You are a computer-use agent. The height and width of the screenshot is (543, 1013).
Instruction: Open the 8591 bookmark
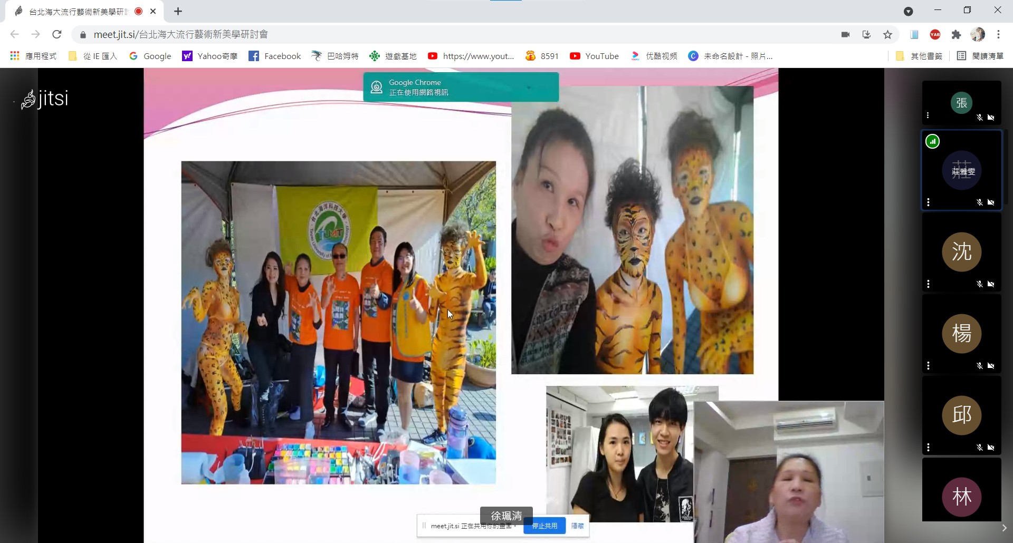pyautogui.click(x=542, y=56)
